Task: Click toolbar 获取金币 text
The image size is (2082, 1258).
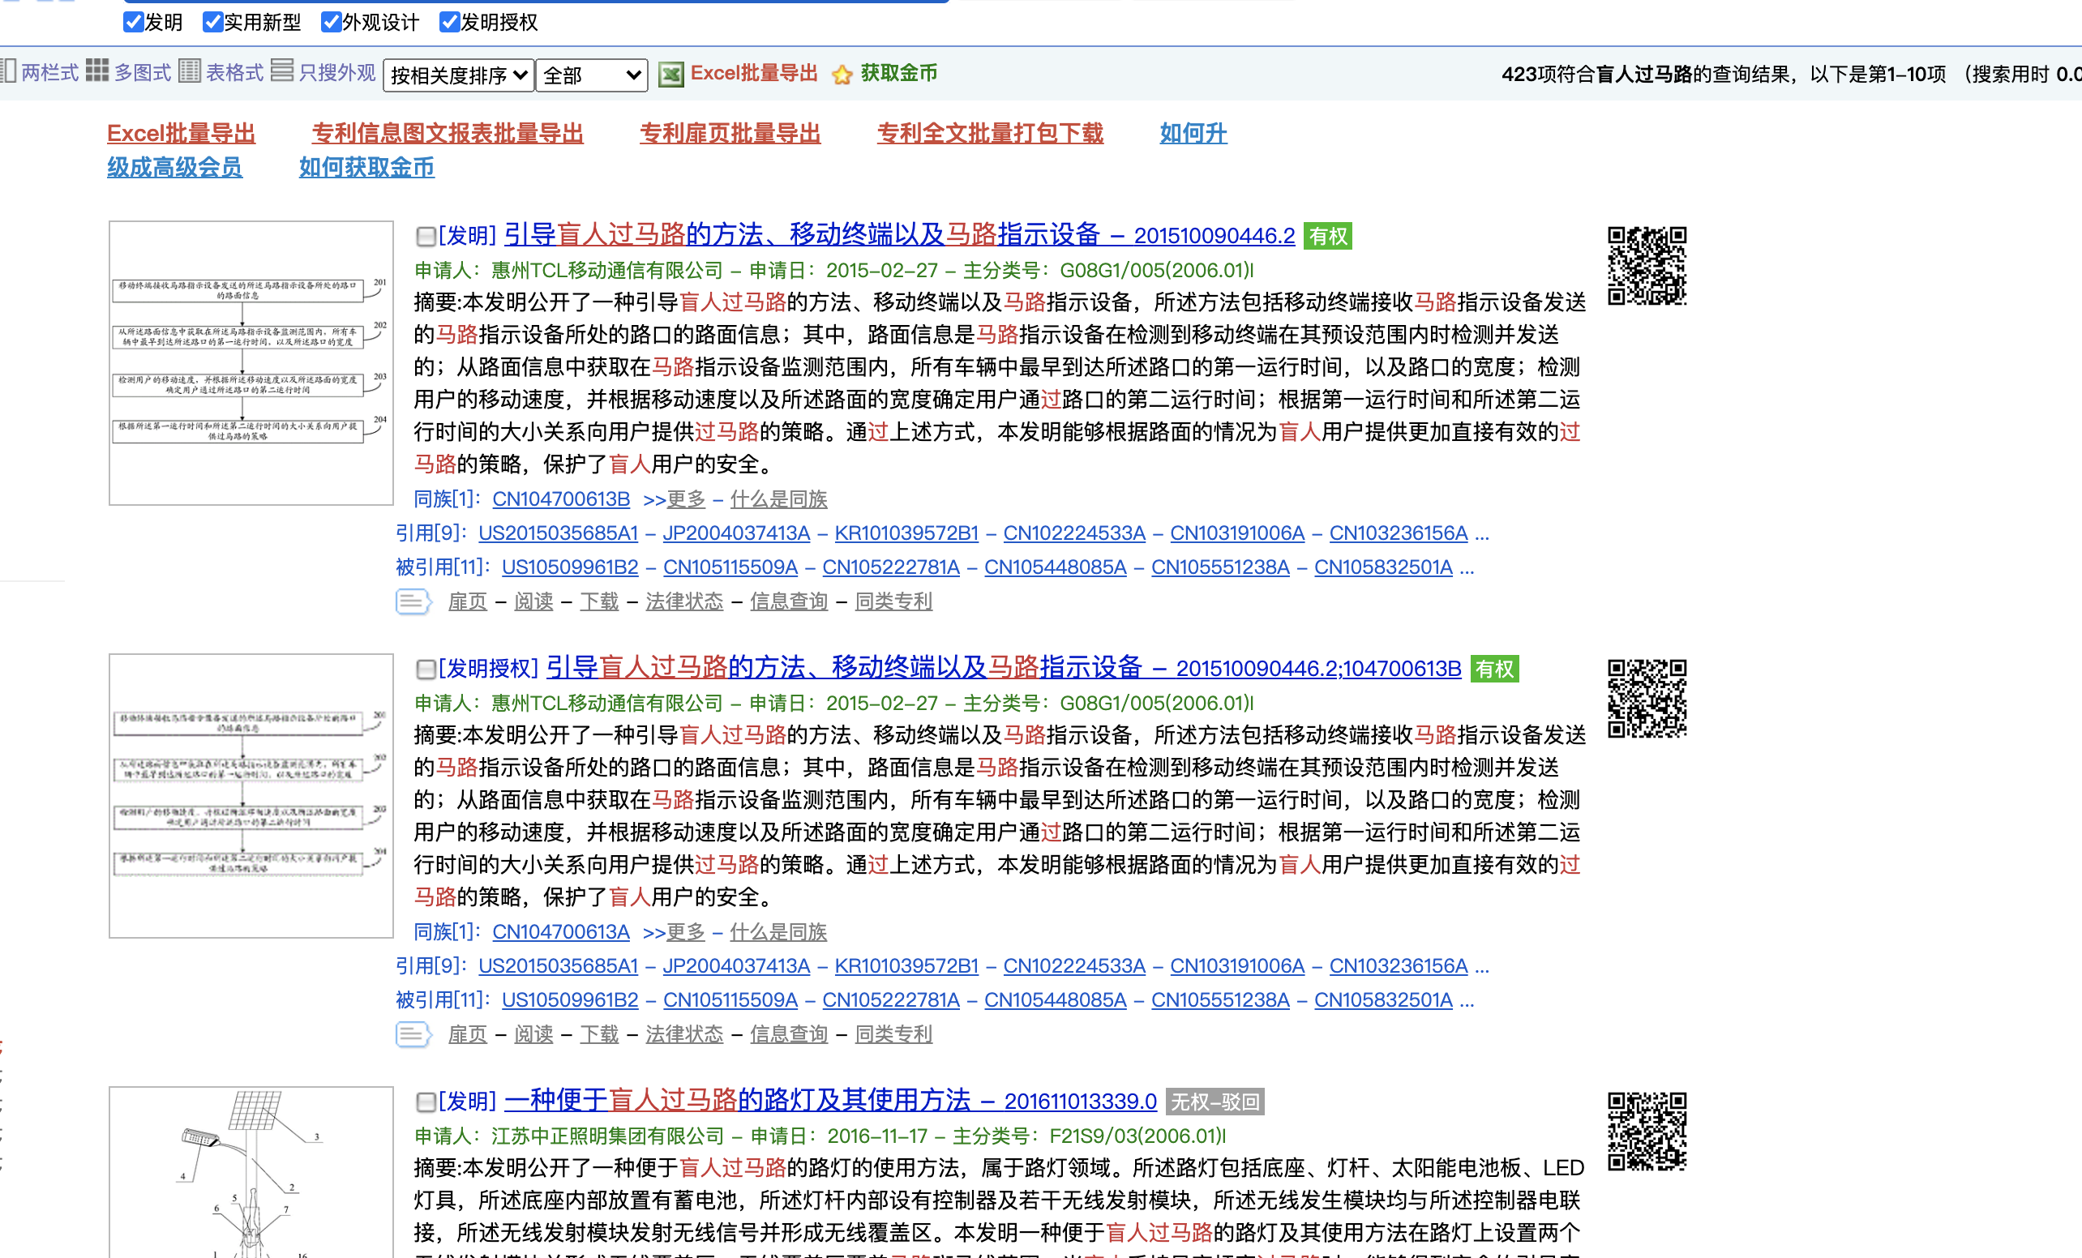Action: 899,74
